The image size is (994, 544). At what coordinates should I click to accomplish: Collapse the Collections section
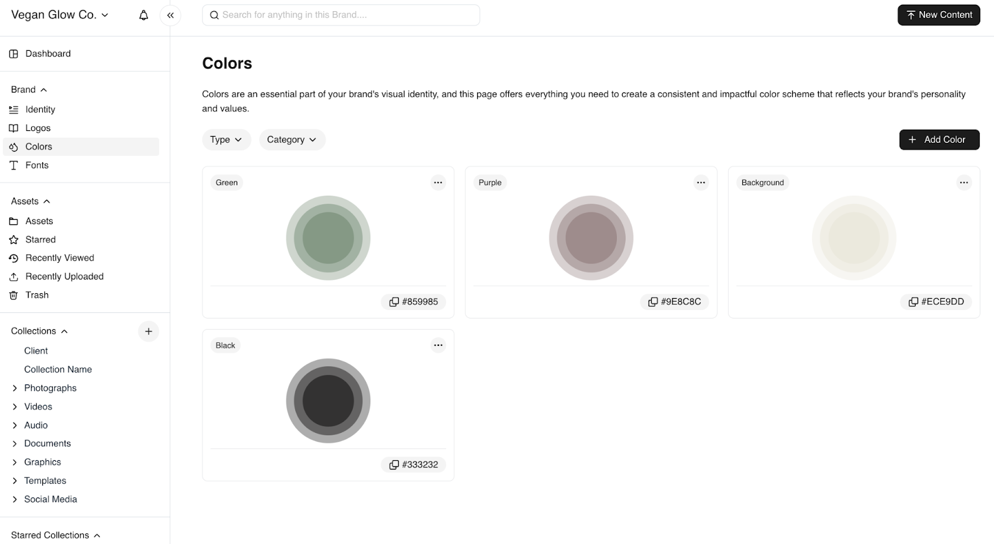(39, 331)
